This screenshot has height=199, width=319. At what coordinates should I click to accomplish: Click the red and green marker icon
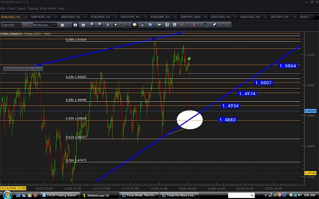[x=194, y=25]
